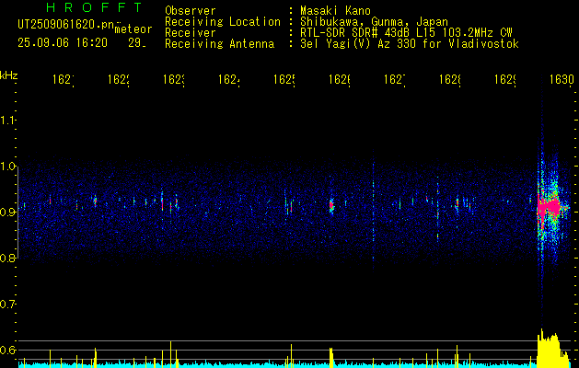
Task: Click the 'Receiver' label
Action: (191, 33)
